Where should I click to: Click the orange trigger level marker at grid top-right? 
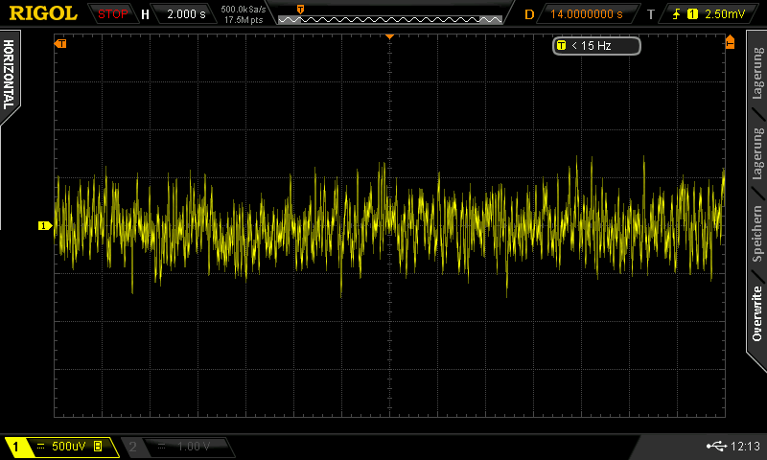(x=730, y=41)
